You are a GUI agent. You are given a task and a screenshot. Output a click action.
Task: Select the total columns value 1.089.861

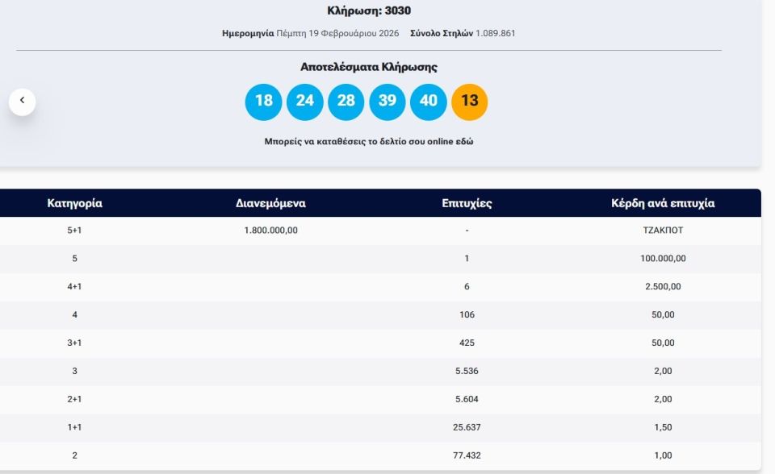[495, 34]
